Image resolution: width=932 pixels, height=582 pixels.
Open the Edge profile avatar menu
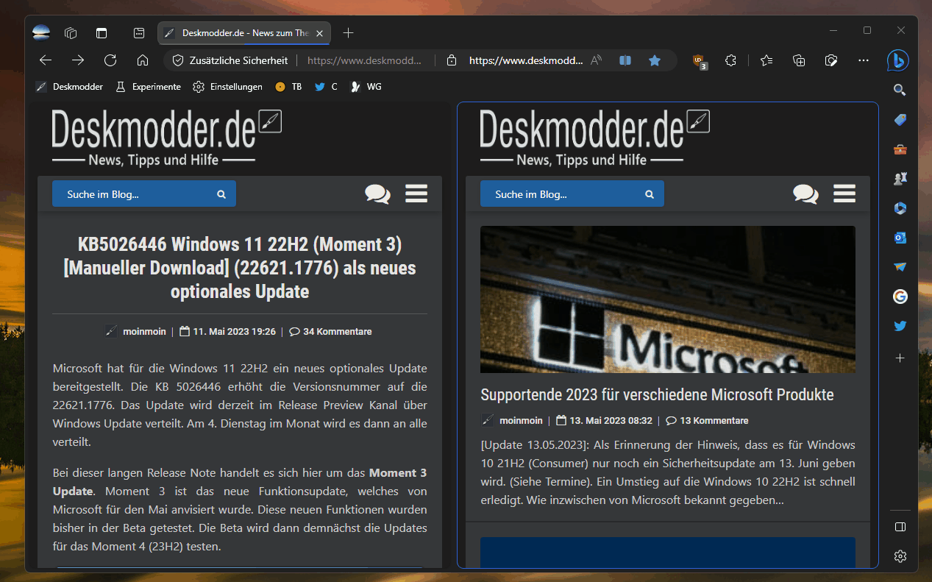[42, 32]
